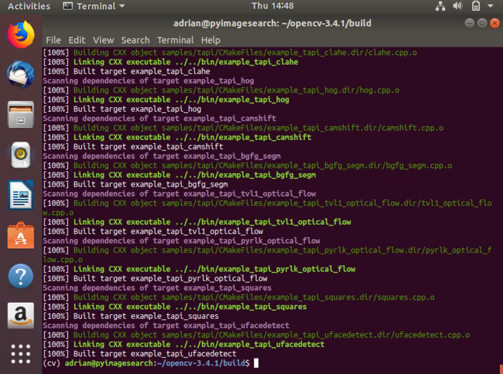Click 'Scanning dependencies of target example_tapi_hog'
Screen dimensions: 503x374
[x=148, y=81]
